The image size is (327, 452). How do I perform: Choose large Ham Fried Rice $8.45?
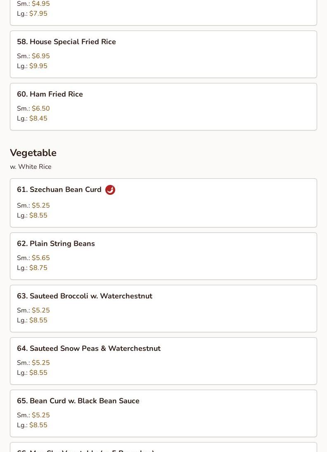[x=38, y=118]
